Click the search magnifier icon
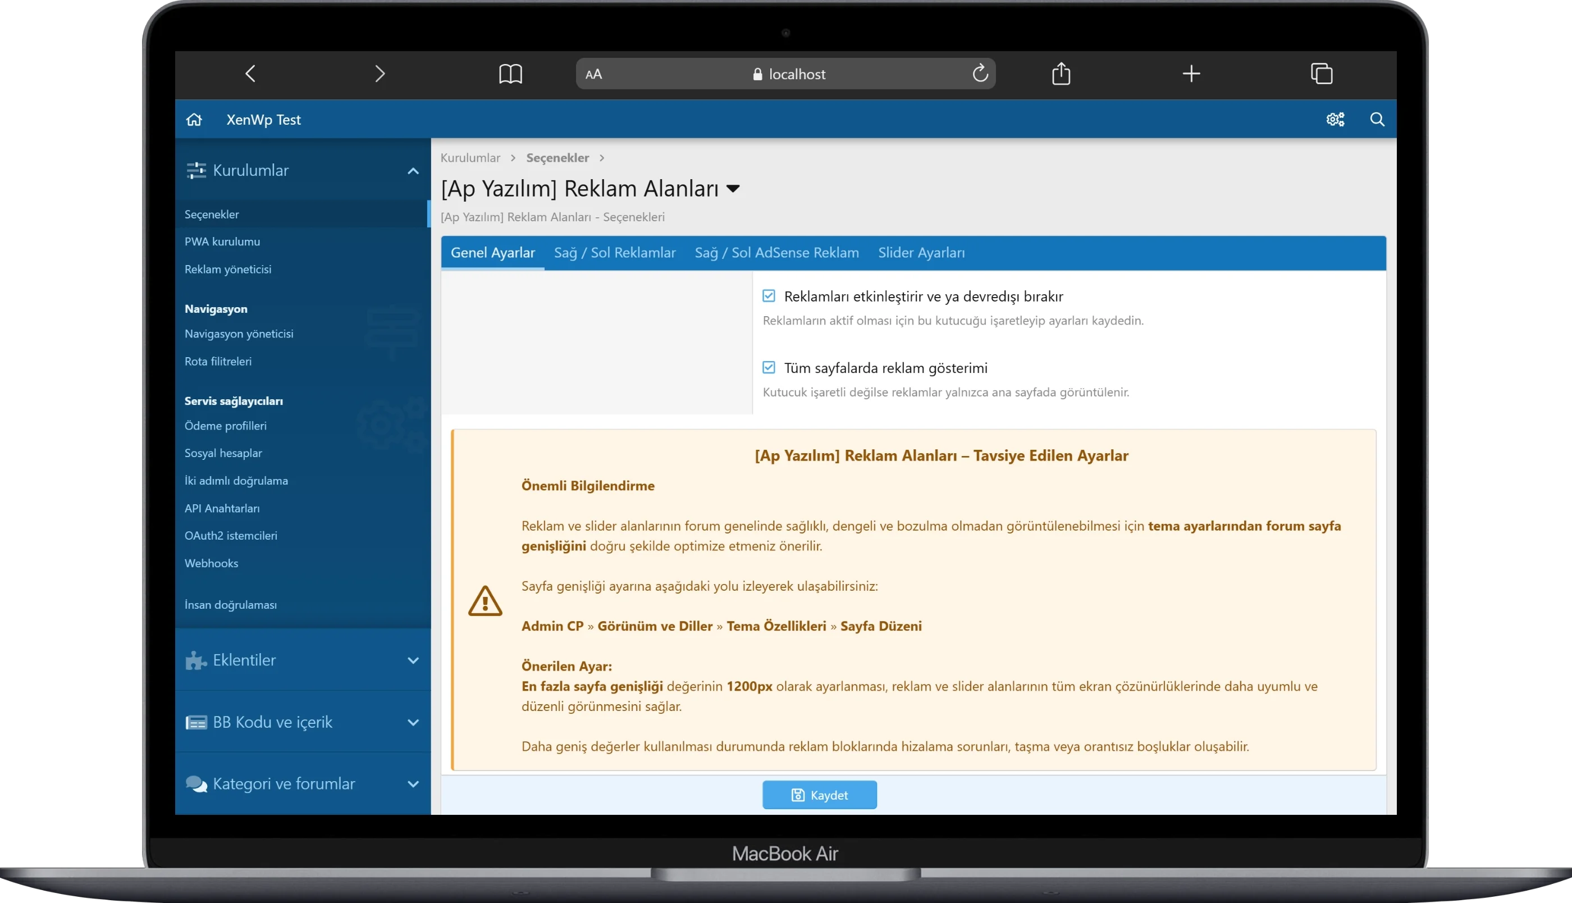The image size is (1572, 903). pyautogui.click(x=1377, y=120)
